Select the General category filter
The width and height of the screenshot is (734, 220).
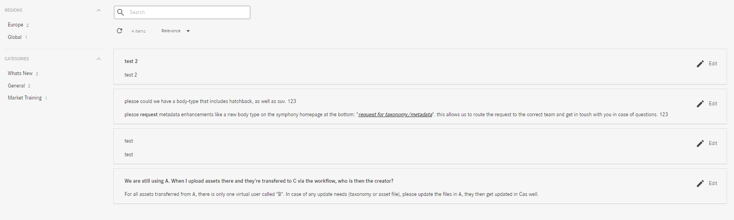(16, 86)
